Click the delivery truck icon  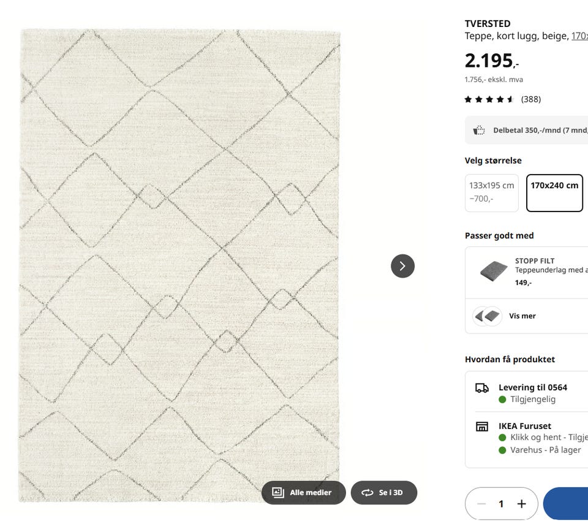(482, 388)
